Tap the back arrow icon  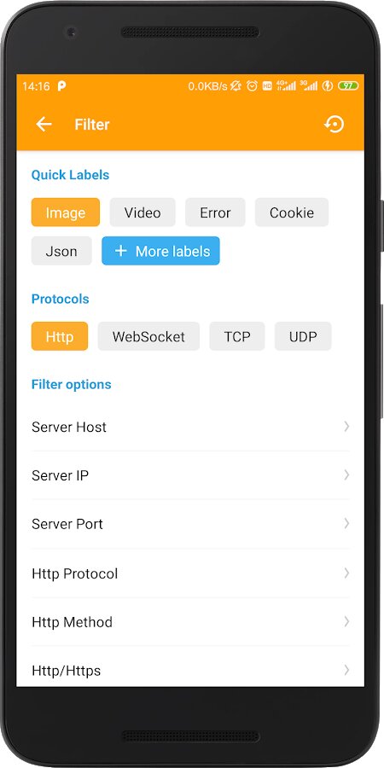coord(44,125)
